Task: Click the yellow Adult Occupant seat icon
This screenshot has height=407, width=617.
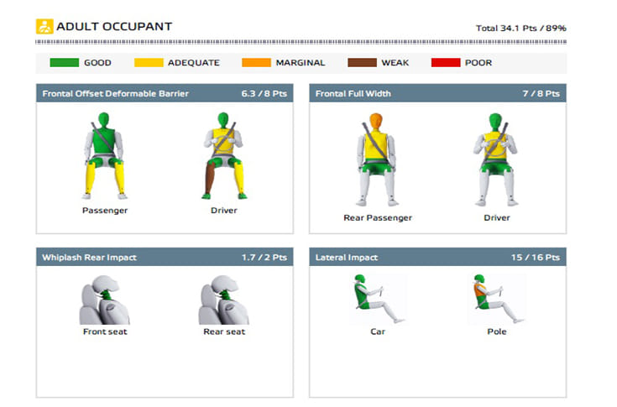Action: point(44,26)
